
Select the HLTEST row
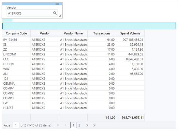(x=73, y=108)
